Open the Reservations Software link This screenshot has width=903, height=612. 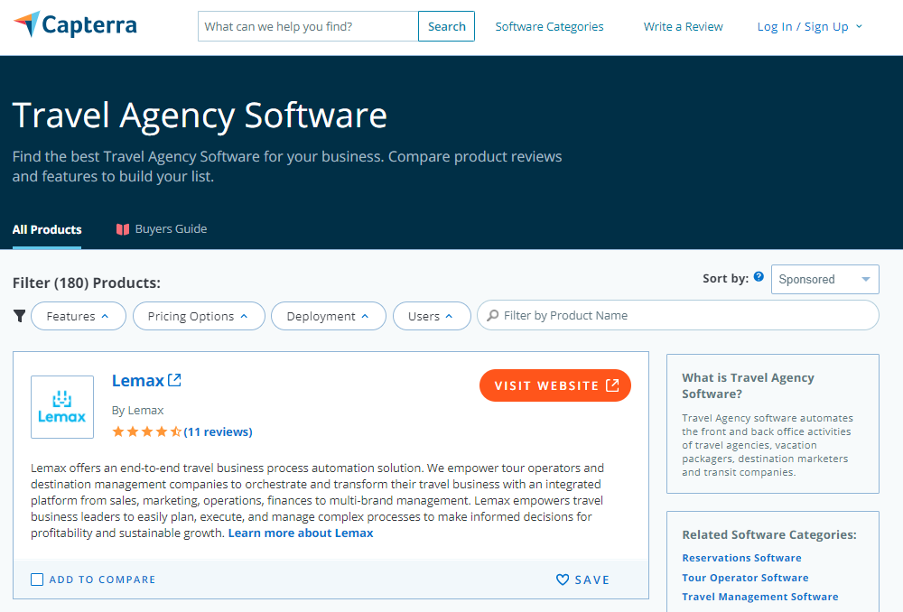(x=741, y=558)
